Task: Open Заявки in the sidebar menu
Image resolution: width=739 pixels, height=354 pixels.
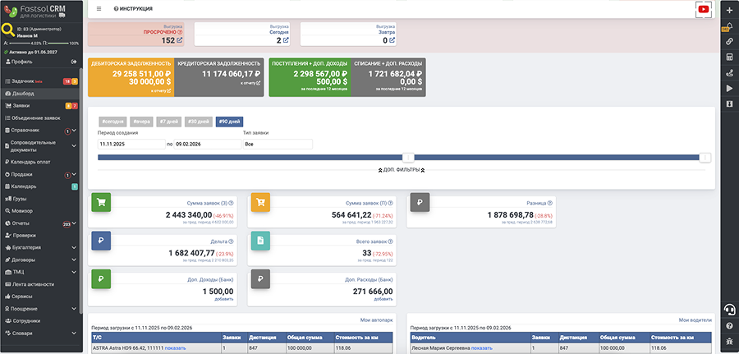Action: pos(21,106)
